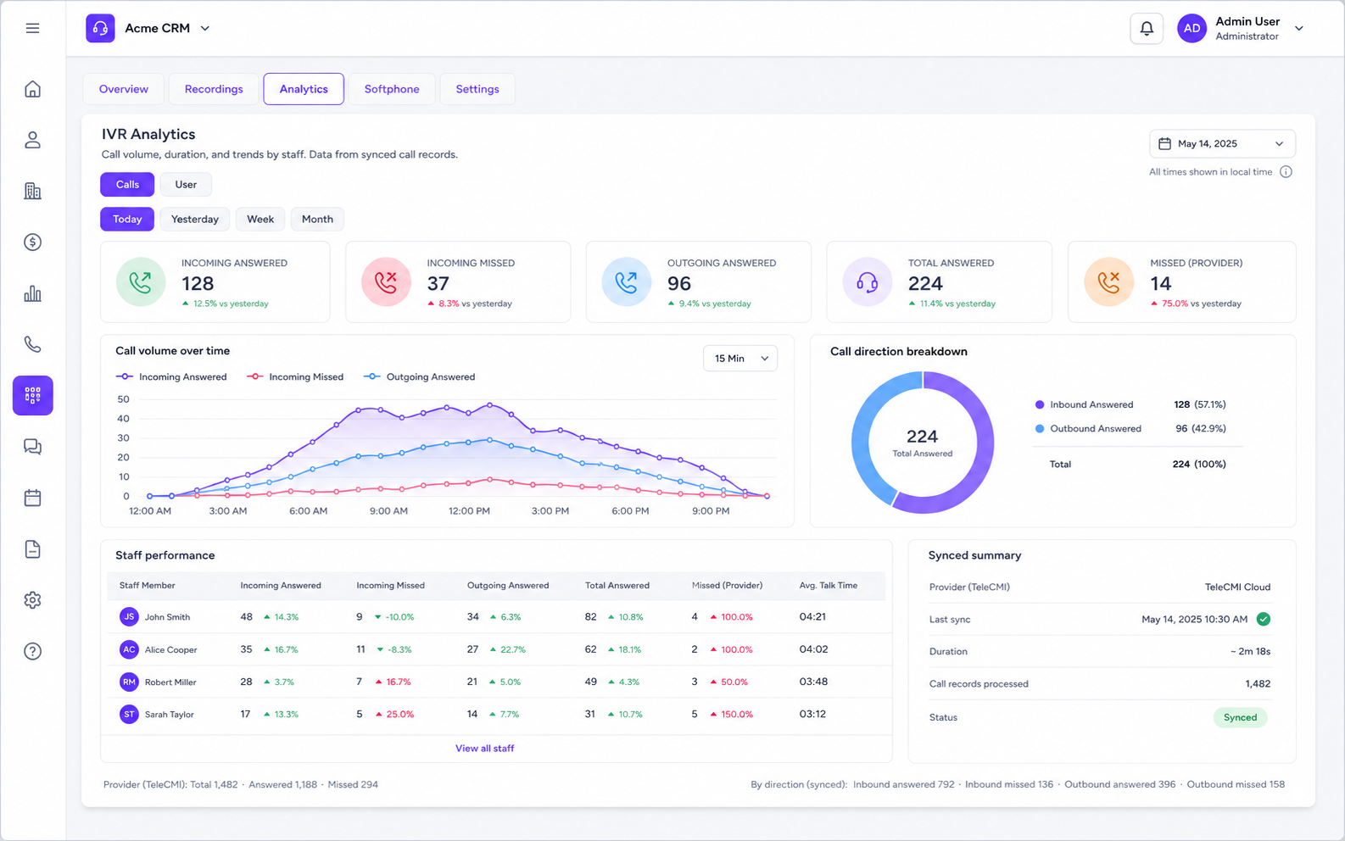Open the Softphone tab
Viewport: 1345px width, 841px height.
point(392,89)
